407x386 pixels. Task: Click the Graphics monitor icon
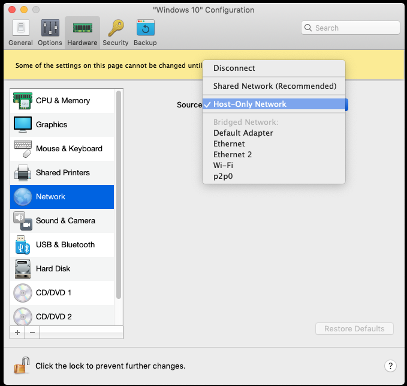coord(23,125)
